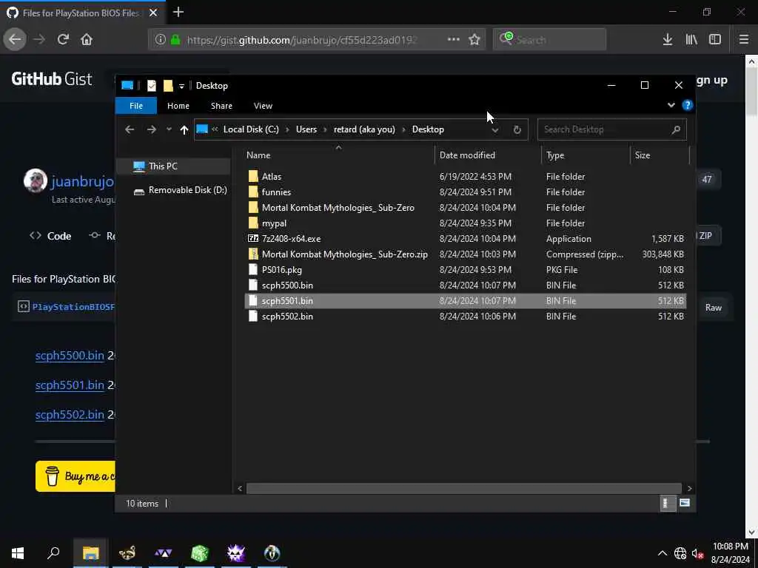
Task: Switch to the View ribbon tab
Action: click(263, 106)
